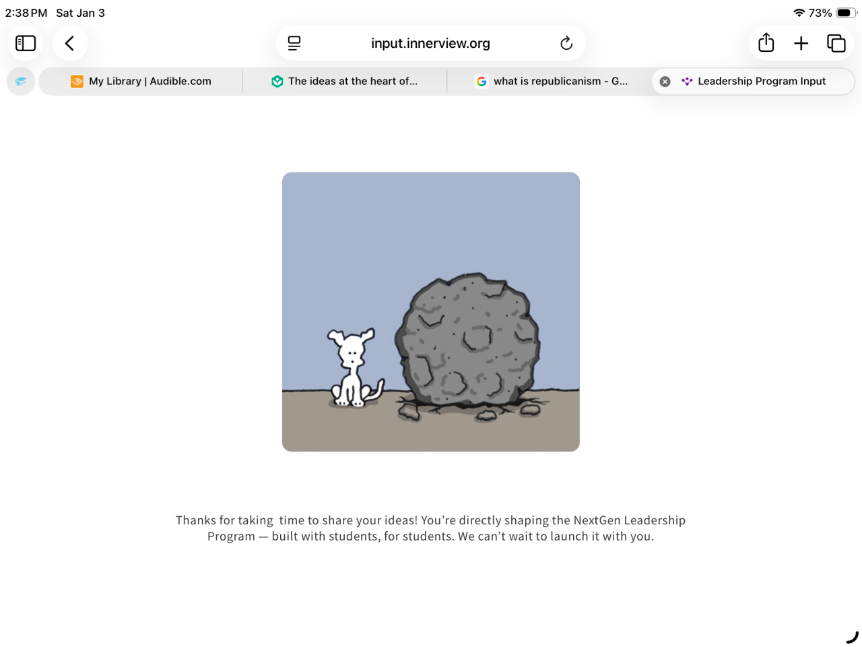This screenshot has width=862, height=647.
Task: Tap the 73% battery percentage
Action: (820, 13)
